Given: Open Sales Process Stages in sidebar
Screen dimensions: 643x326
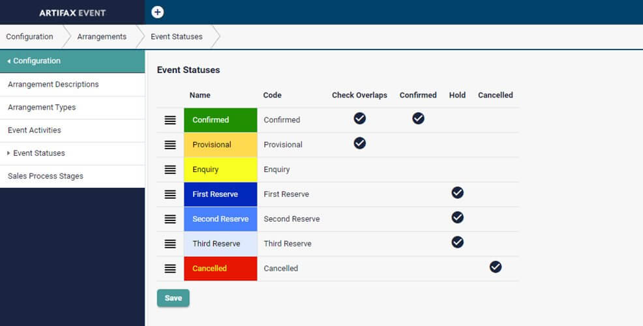Looking at the screenshot, I should click(x=72, y=176).
